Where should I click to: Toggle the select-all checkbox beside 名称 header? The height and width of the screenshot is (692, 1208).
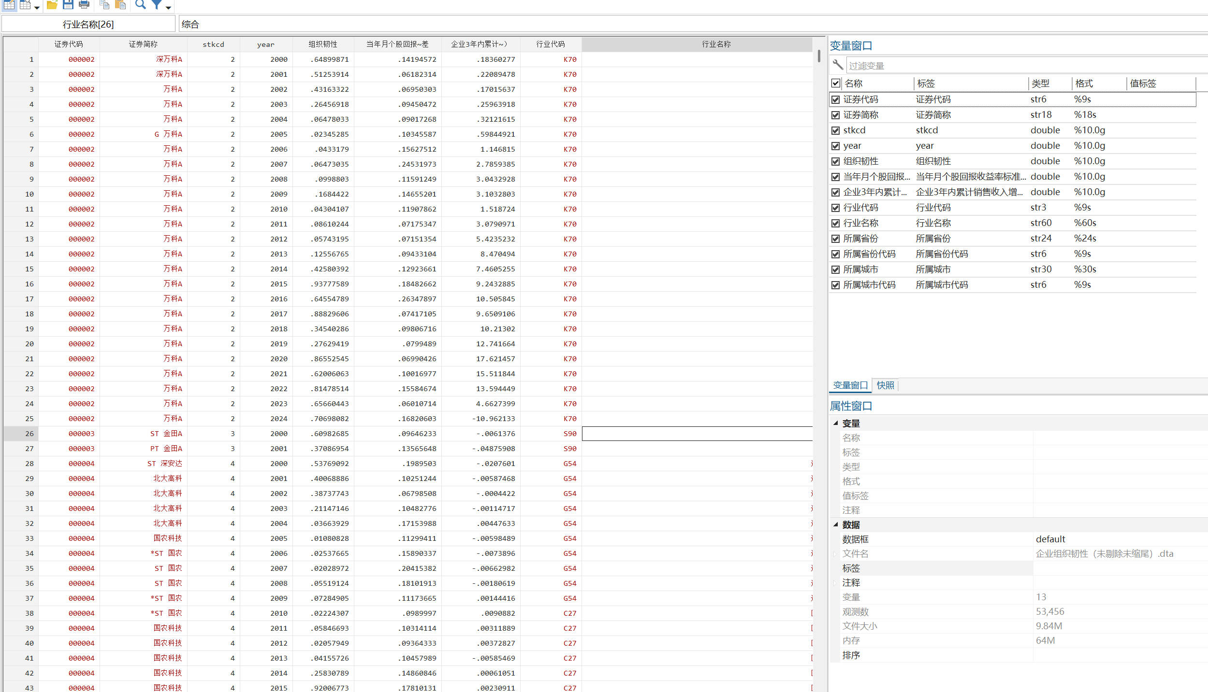(x=835, y=83)
